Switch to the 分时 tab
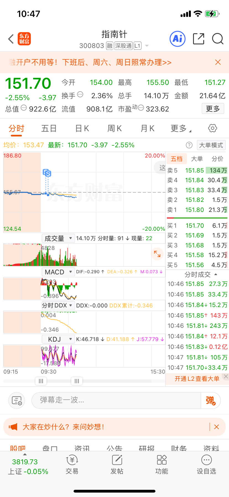229x497 pixels. tap(16, 128)
